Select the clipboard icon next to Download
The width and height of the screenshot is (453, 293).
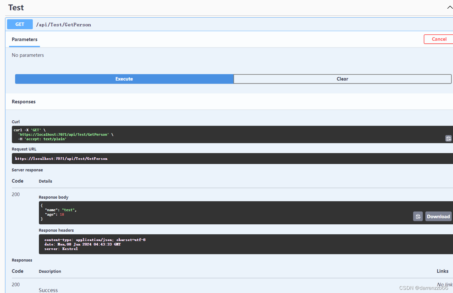tap(418, 216)
